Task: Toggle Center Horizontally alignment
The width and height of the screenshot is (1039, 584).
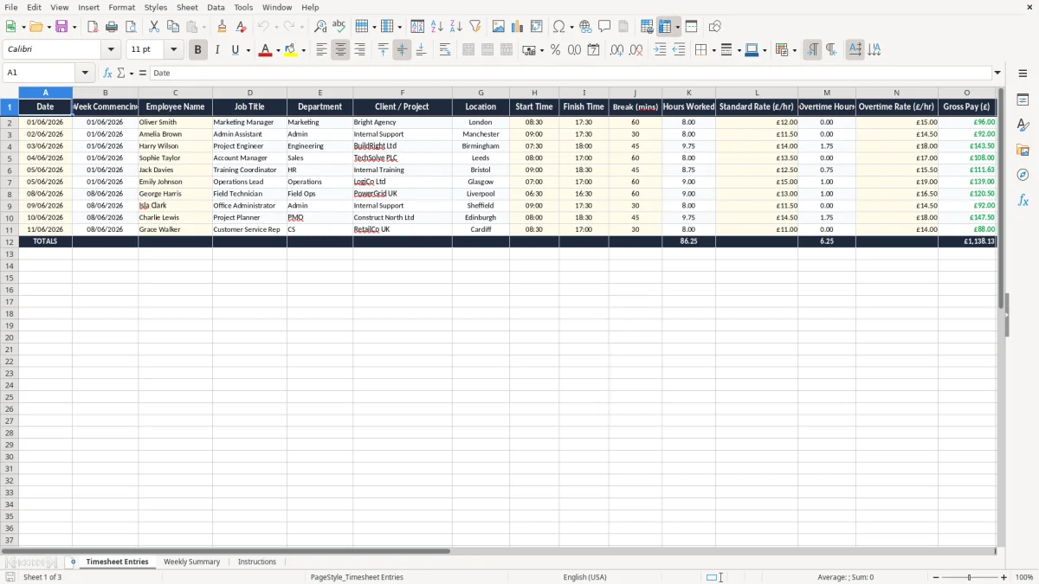Action: click(340, 50)
